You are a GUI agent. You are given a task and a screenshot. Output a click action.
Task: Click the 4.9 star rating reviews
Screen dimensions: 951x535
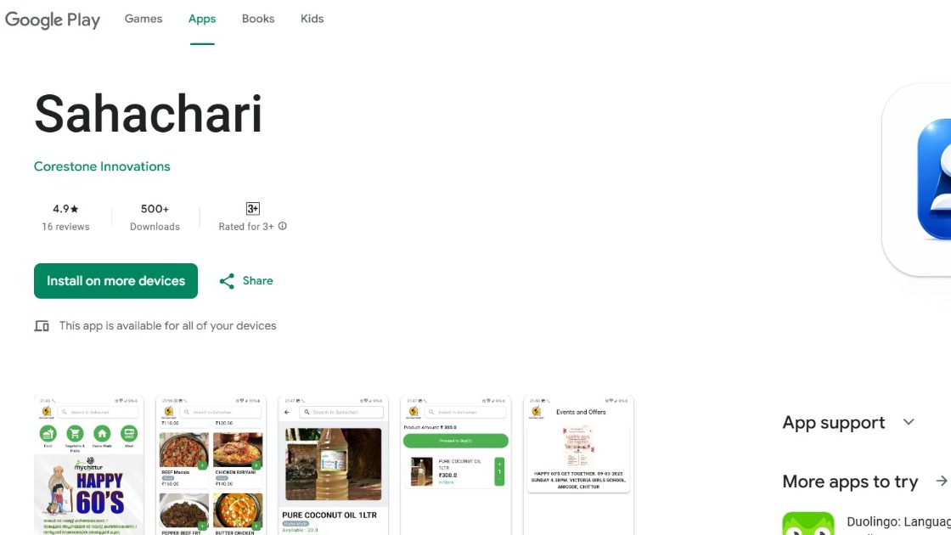[65, 217]
